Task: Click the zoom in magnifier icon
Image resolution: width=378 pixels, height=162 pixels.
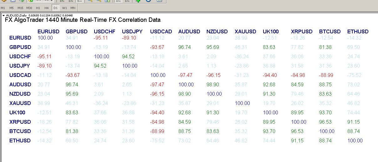Action: [89, 1]
